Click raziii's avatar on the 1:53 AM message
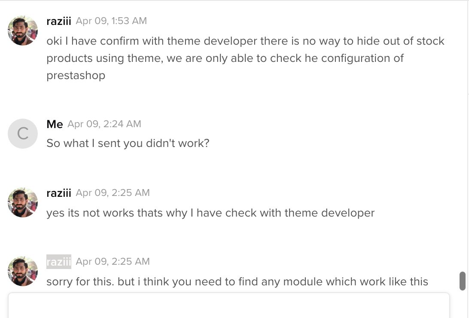This screenshot has height=318, width=469. tap(23, 31)
